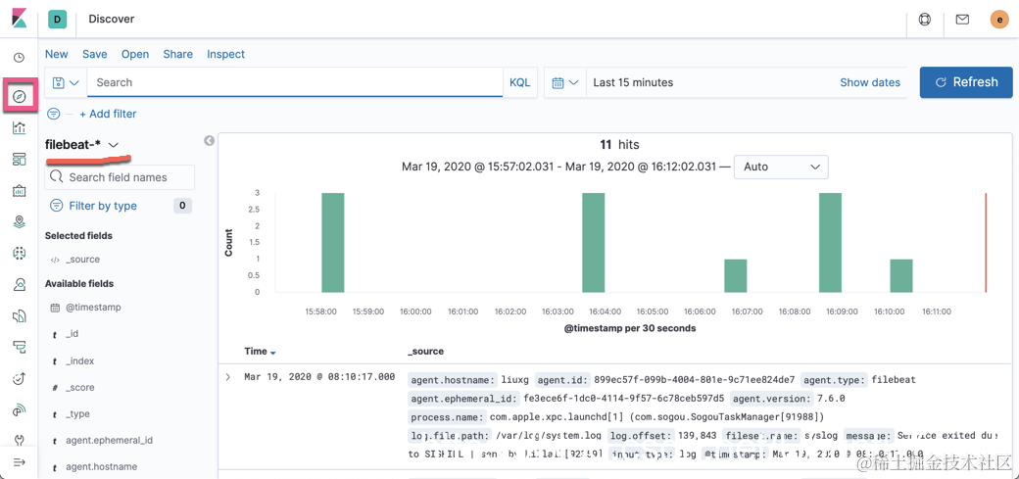Focus the Search query input

click(295, 82)
